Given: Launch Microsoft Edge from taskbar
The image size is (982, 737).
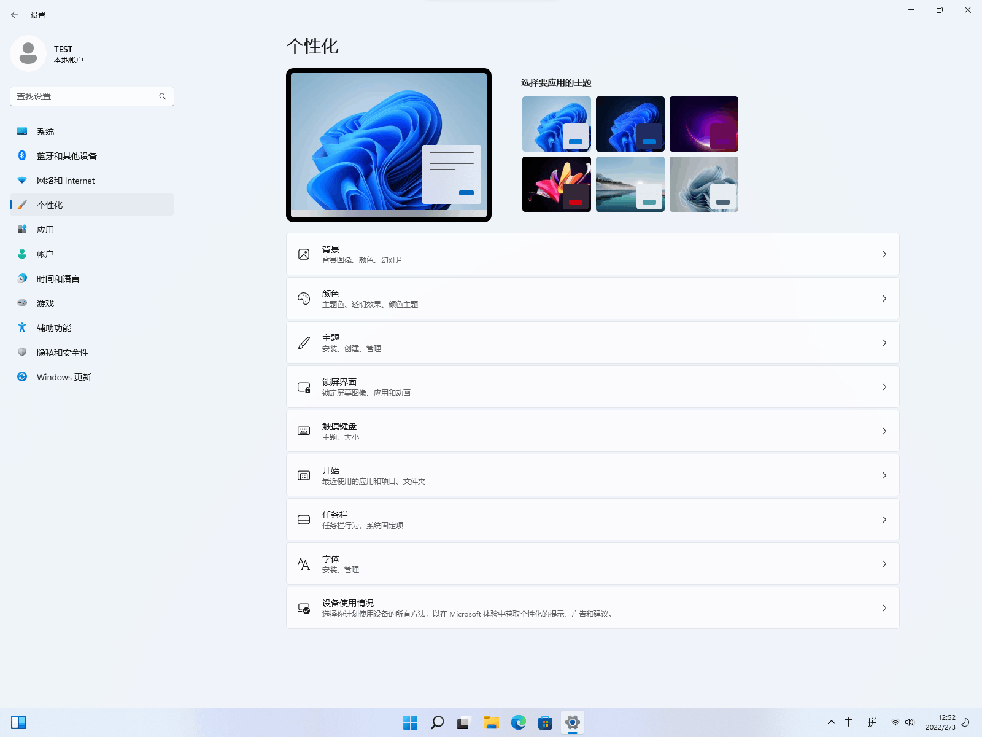Looking at the screenshot, I should [519, 722].
